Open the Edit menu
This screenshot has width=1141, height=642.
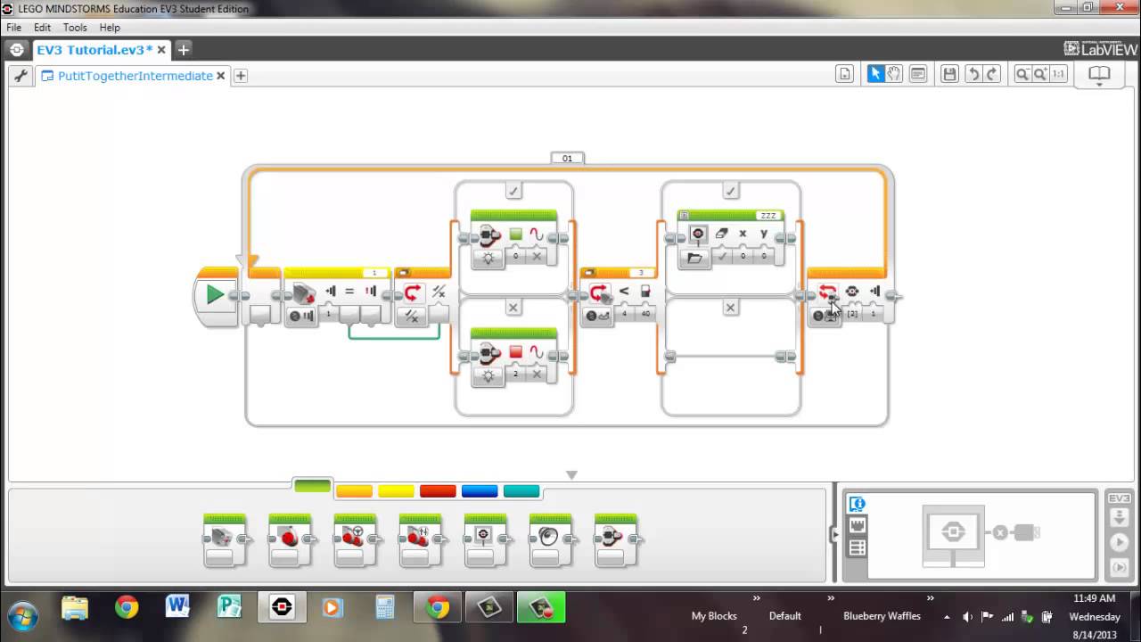point(42,28)
